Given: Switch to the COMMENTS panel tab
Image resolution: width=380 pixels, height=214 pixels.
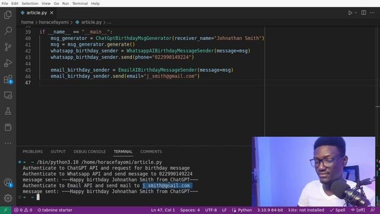Looking at the screenshot, I should (x=151, y=152).
